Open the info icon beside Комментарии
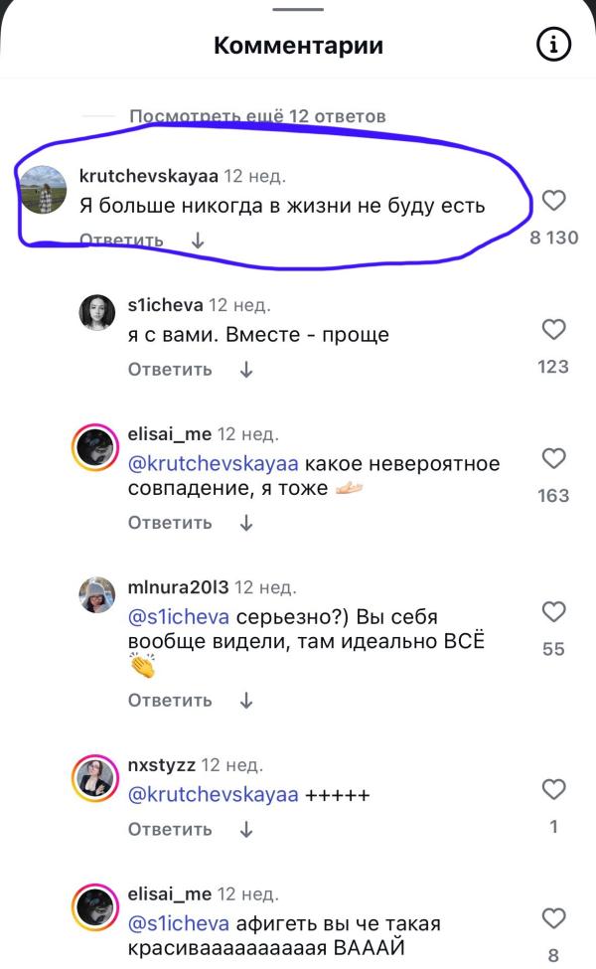This screenshot has width=596, height=969. (552, 45)
